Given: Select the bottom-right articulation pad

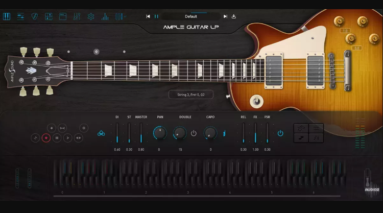Looking at the screenshot, I should coord(316,138).
